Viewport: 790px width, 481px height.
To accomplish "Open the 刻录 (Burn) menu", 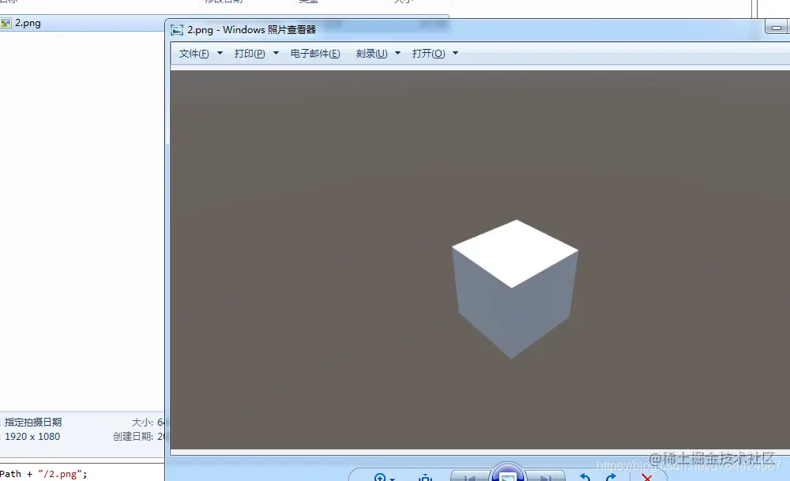I will point(371,53).
